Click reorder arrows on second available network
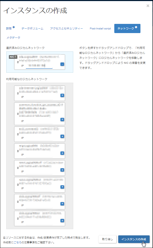 pos(18,114)
